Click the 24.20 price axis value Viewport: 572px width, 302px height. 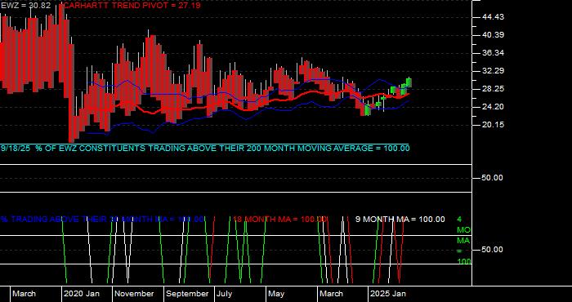point(493,107)
